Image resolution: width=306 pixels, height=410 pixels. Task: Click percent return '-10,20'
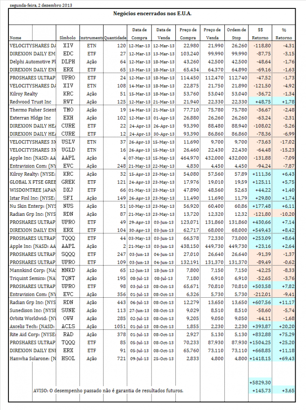pos(287,214)
